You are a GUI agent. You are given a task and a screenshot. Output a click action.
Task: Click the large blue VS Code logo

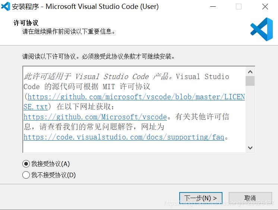[x=261, y=29]
